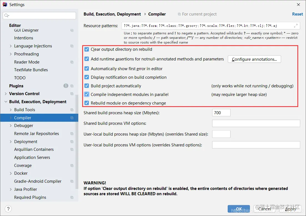The image size is (306, 216).
Task: Click the project-level icon beside Reader Mode
Action: 72,62
